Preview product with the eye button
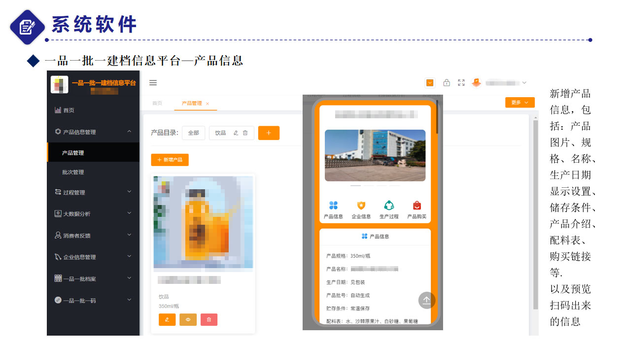The image size is (621, 345). [188, 320]
